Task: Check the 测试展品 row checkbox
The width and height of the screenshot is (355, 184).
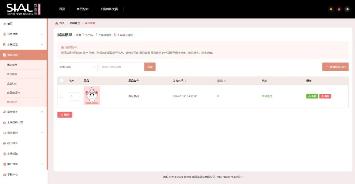Action: [x=61, y=96]
